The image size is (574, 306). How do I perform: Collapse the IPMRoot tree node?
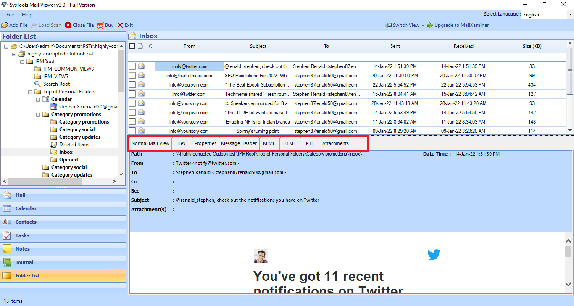pyautogui.click(x=22, y=61)
